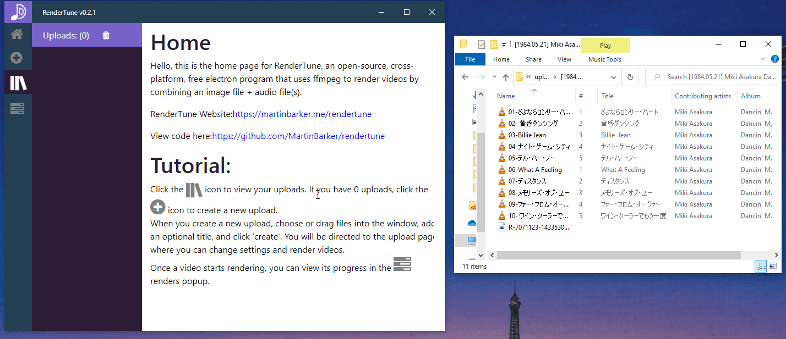Click the renders icon in the tutorial text

(x=402, y=264)
